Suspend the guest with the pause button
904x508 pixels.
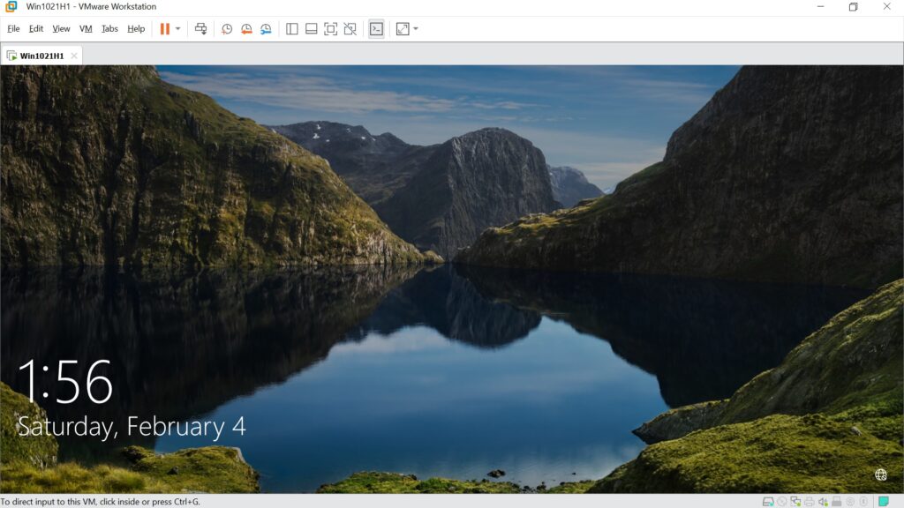[x=164, y=29]
